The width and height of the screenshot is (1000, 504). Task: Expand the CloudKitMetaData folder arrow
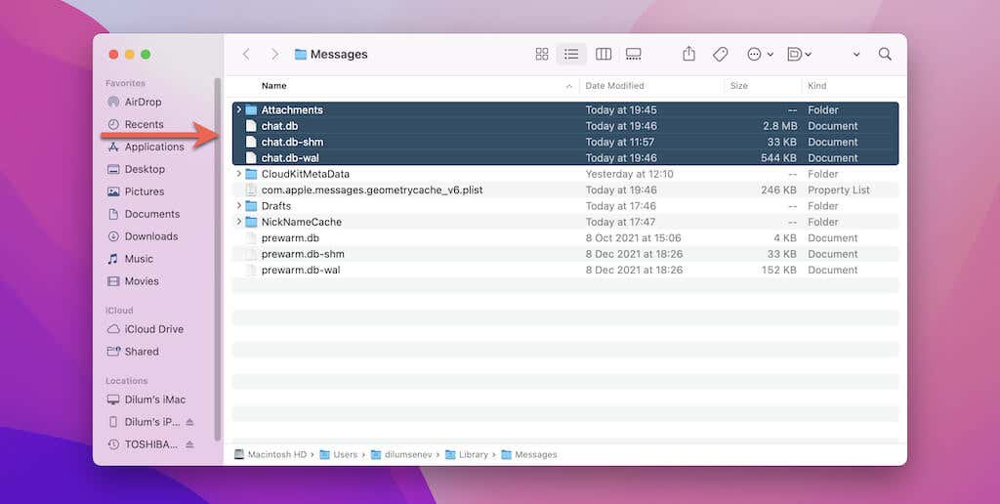tap(239, 174)
